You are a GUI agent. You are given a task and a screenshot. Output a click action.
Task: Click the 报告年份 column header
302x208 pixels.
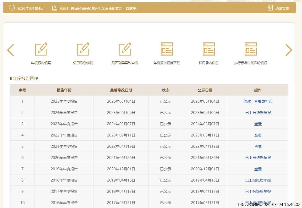(64, 90)
